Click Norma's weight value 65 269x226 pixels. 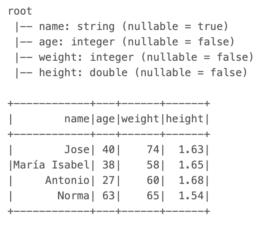[x=153, y=196]
